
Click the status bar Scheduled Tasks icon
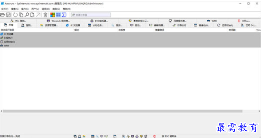click(x=93, y=136)
